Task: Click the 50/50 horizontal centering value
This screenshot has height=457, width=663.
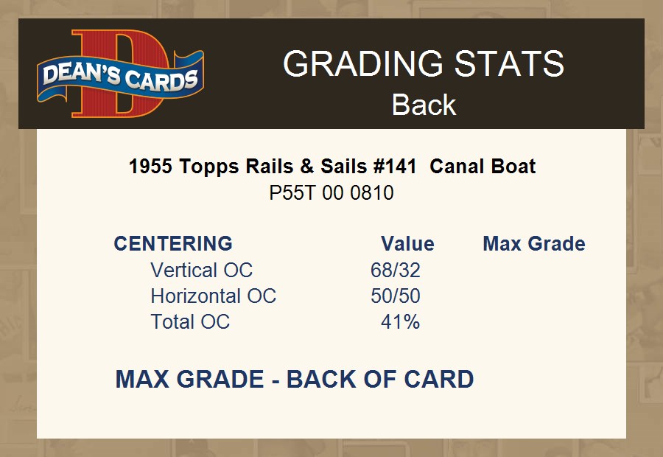Action: 396,296
